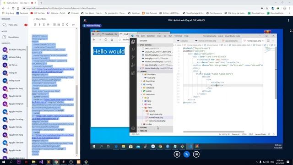Image resolution: width=293 pixels, height=165 pixels.
Task: Expand the bootstrap folder
Action: click(150, 81)
